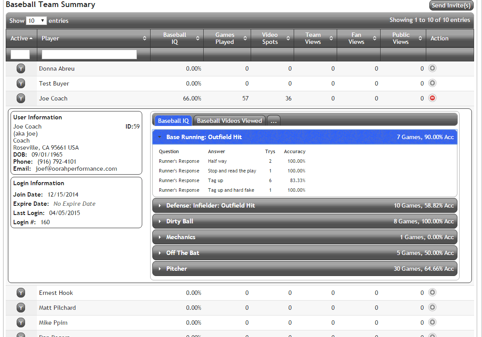Collapse Joe Coach's details with minus icon
The image size is (482, 337).
click(x=432, y=98)
